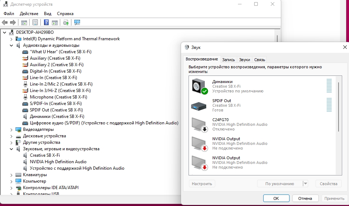This screenshot has height=206, width=349.
Task: Click the OK button in Sound dialog
Action: pyautogui.click(x=276, y=198)
